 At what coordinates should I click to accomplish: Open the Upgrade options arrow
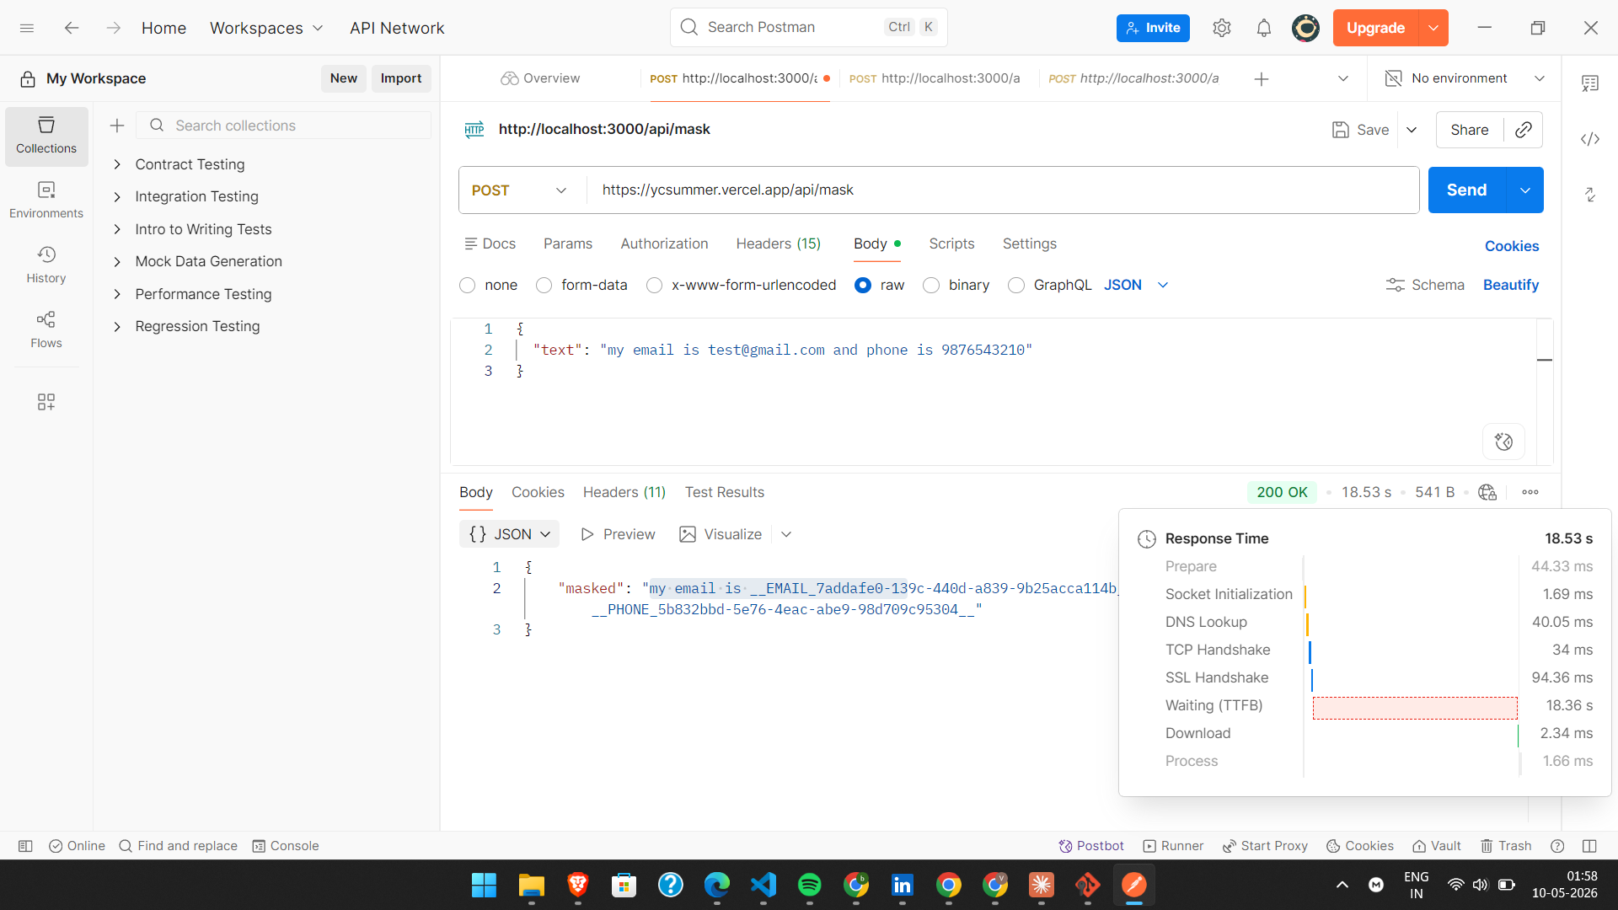click(1433, 28)
